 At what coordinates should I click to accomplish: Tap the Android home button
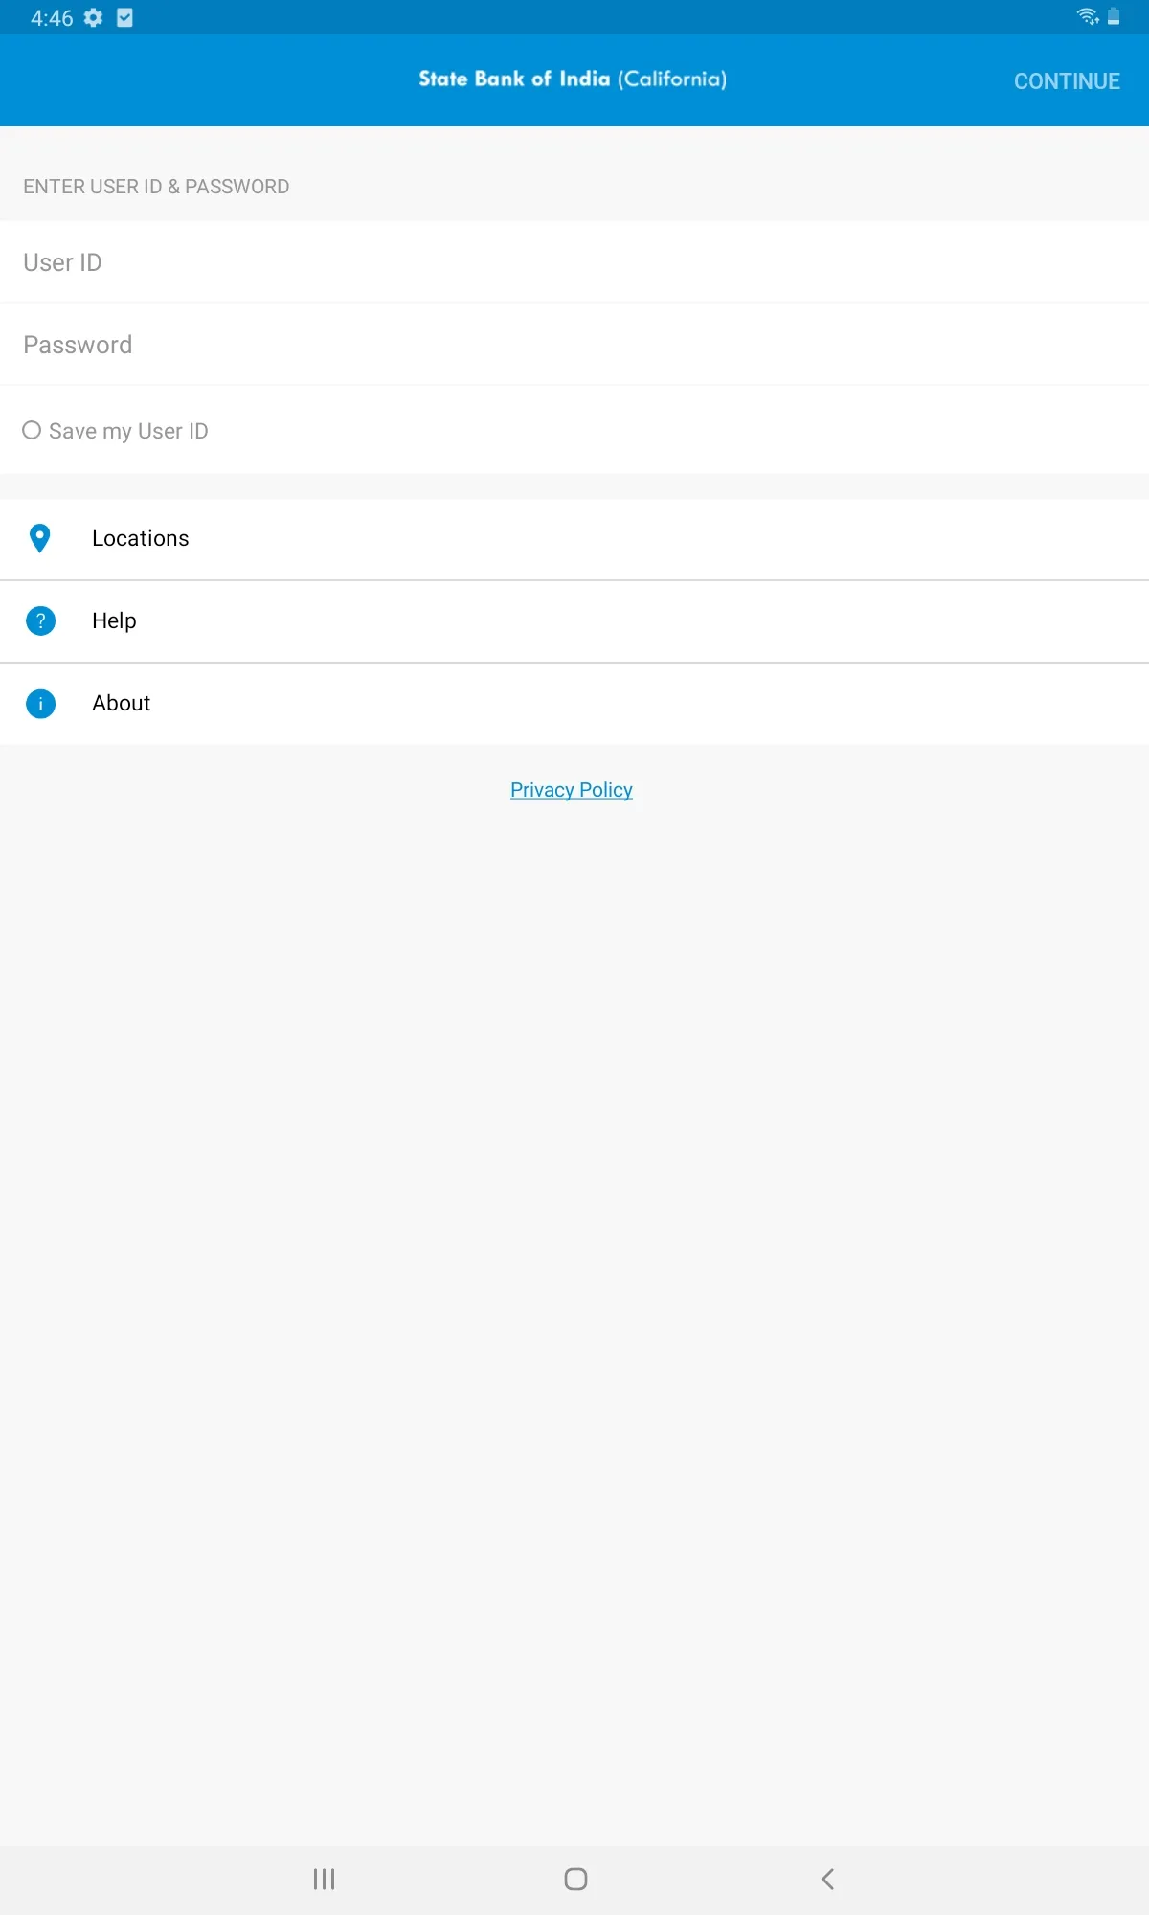click(575, 1879)
